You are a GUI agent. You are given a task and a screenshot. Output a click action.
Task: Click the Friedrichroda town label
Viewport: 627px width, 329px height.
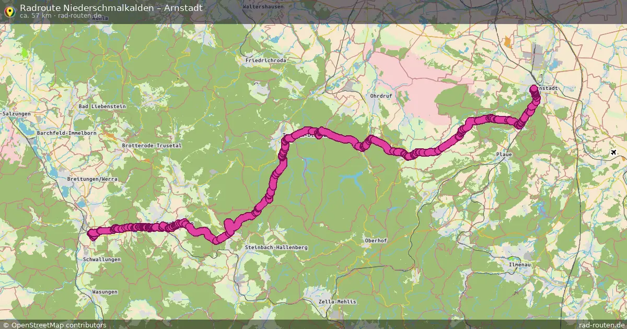(266, 61)
